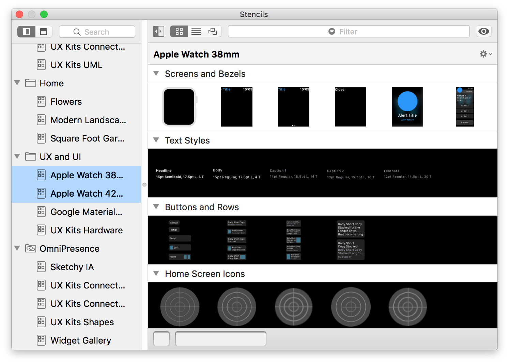Open the Modern Landscape stencil

click(x=76, y=120)
